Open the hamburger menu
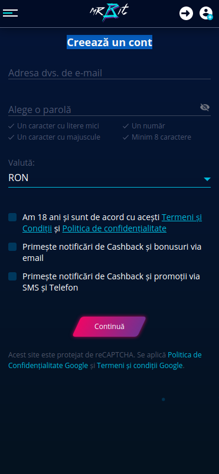Screen dimensions: 219x474 point(10,13)
